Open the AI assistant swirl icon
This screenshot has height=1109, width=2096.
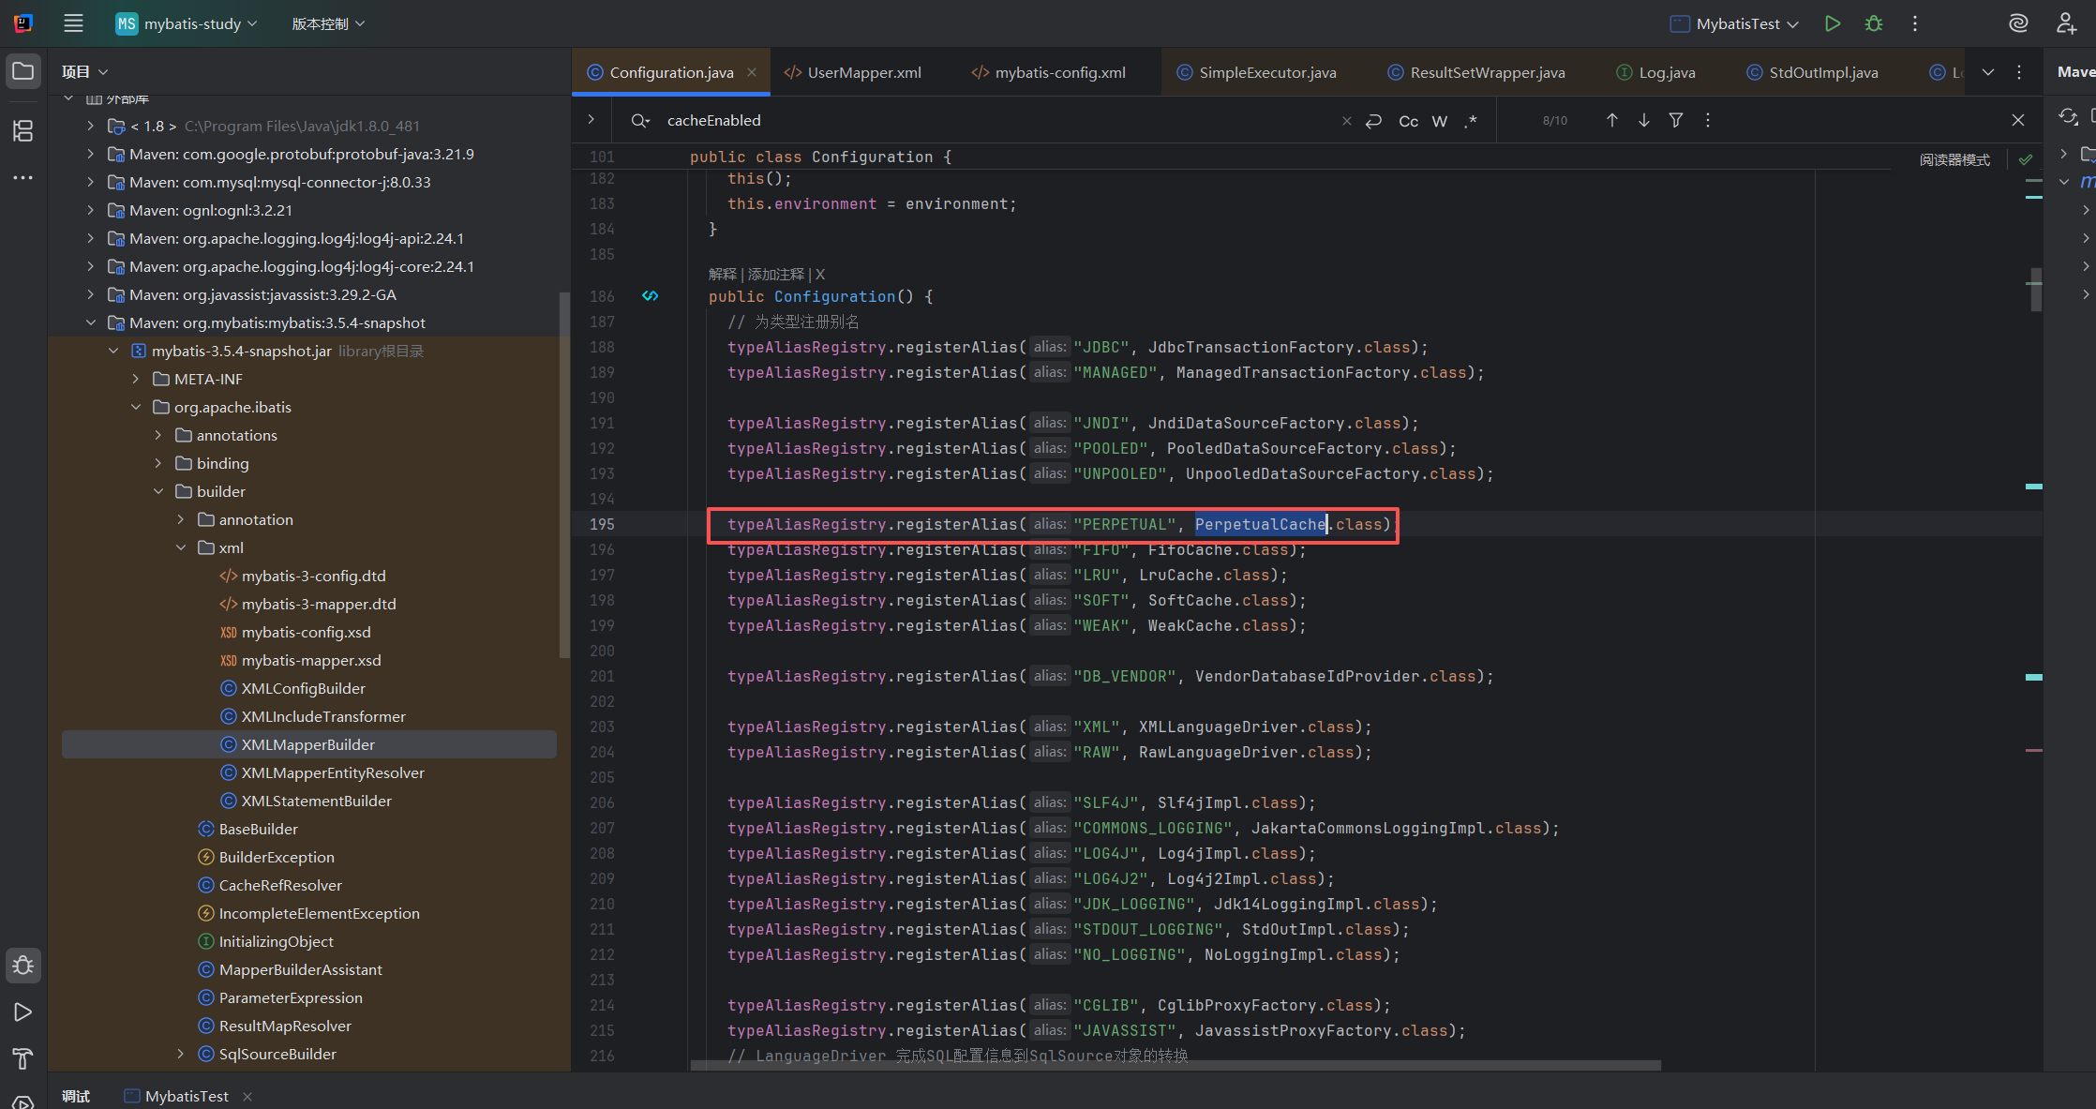click(2018, 23)
